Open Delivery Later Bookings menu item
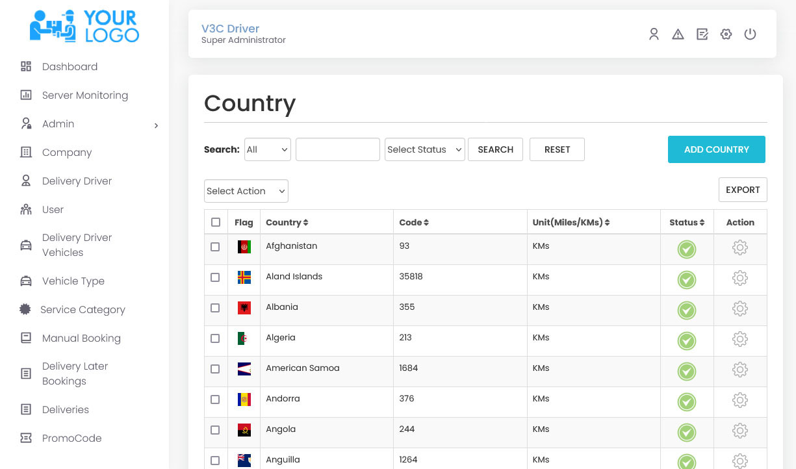This screenshot has height=469, width=796. click(75, 374)
